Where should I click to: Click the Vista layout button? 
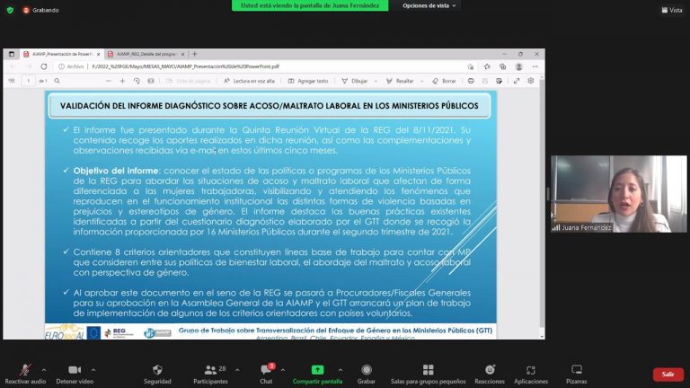pos(672,10)
